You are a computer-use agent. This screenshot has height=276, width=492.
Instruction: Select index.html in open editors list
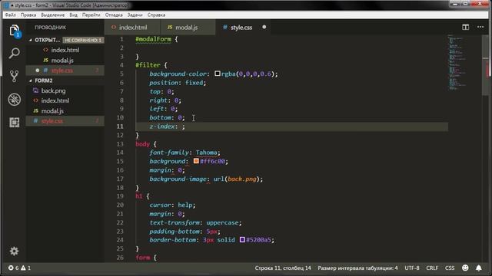tap(65, 50)
